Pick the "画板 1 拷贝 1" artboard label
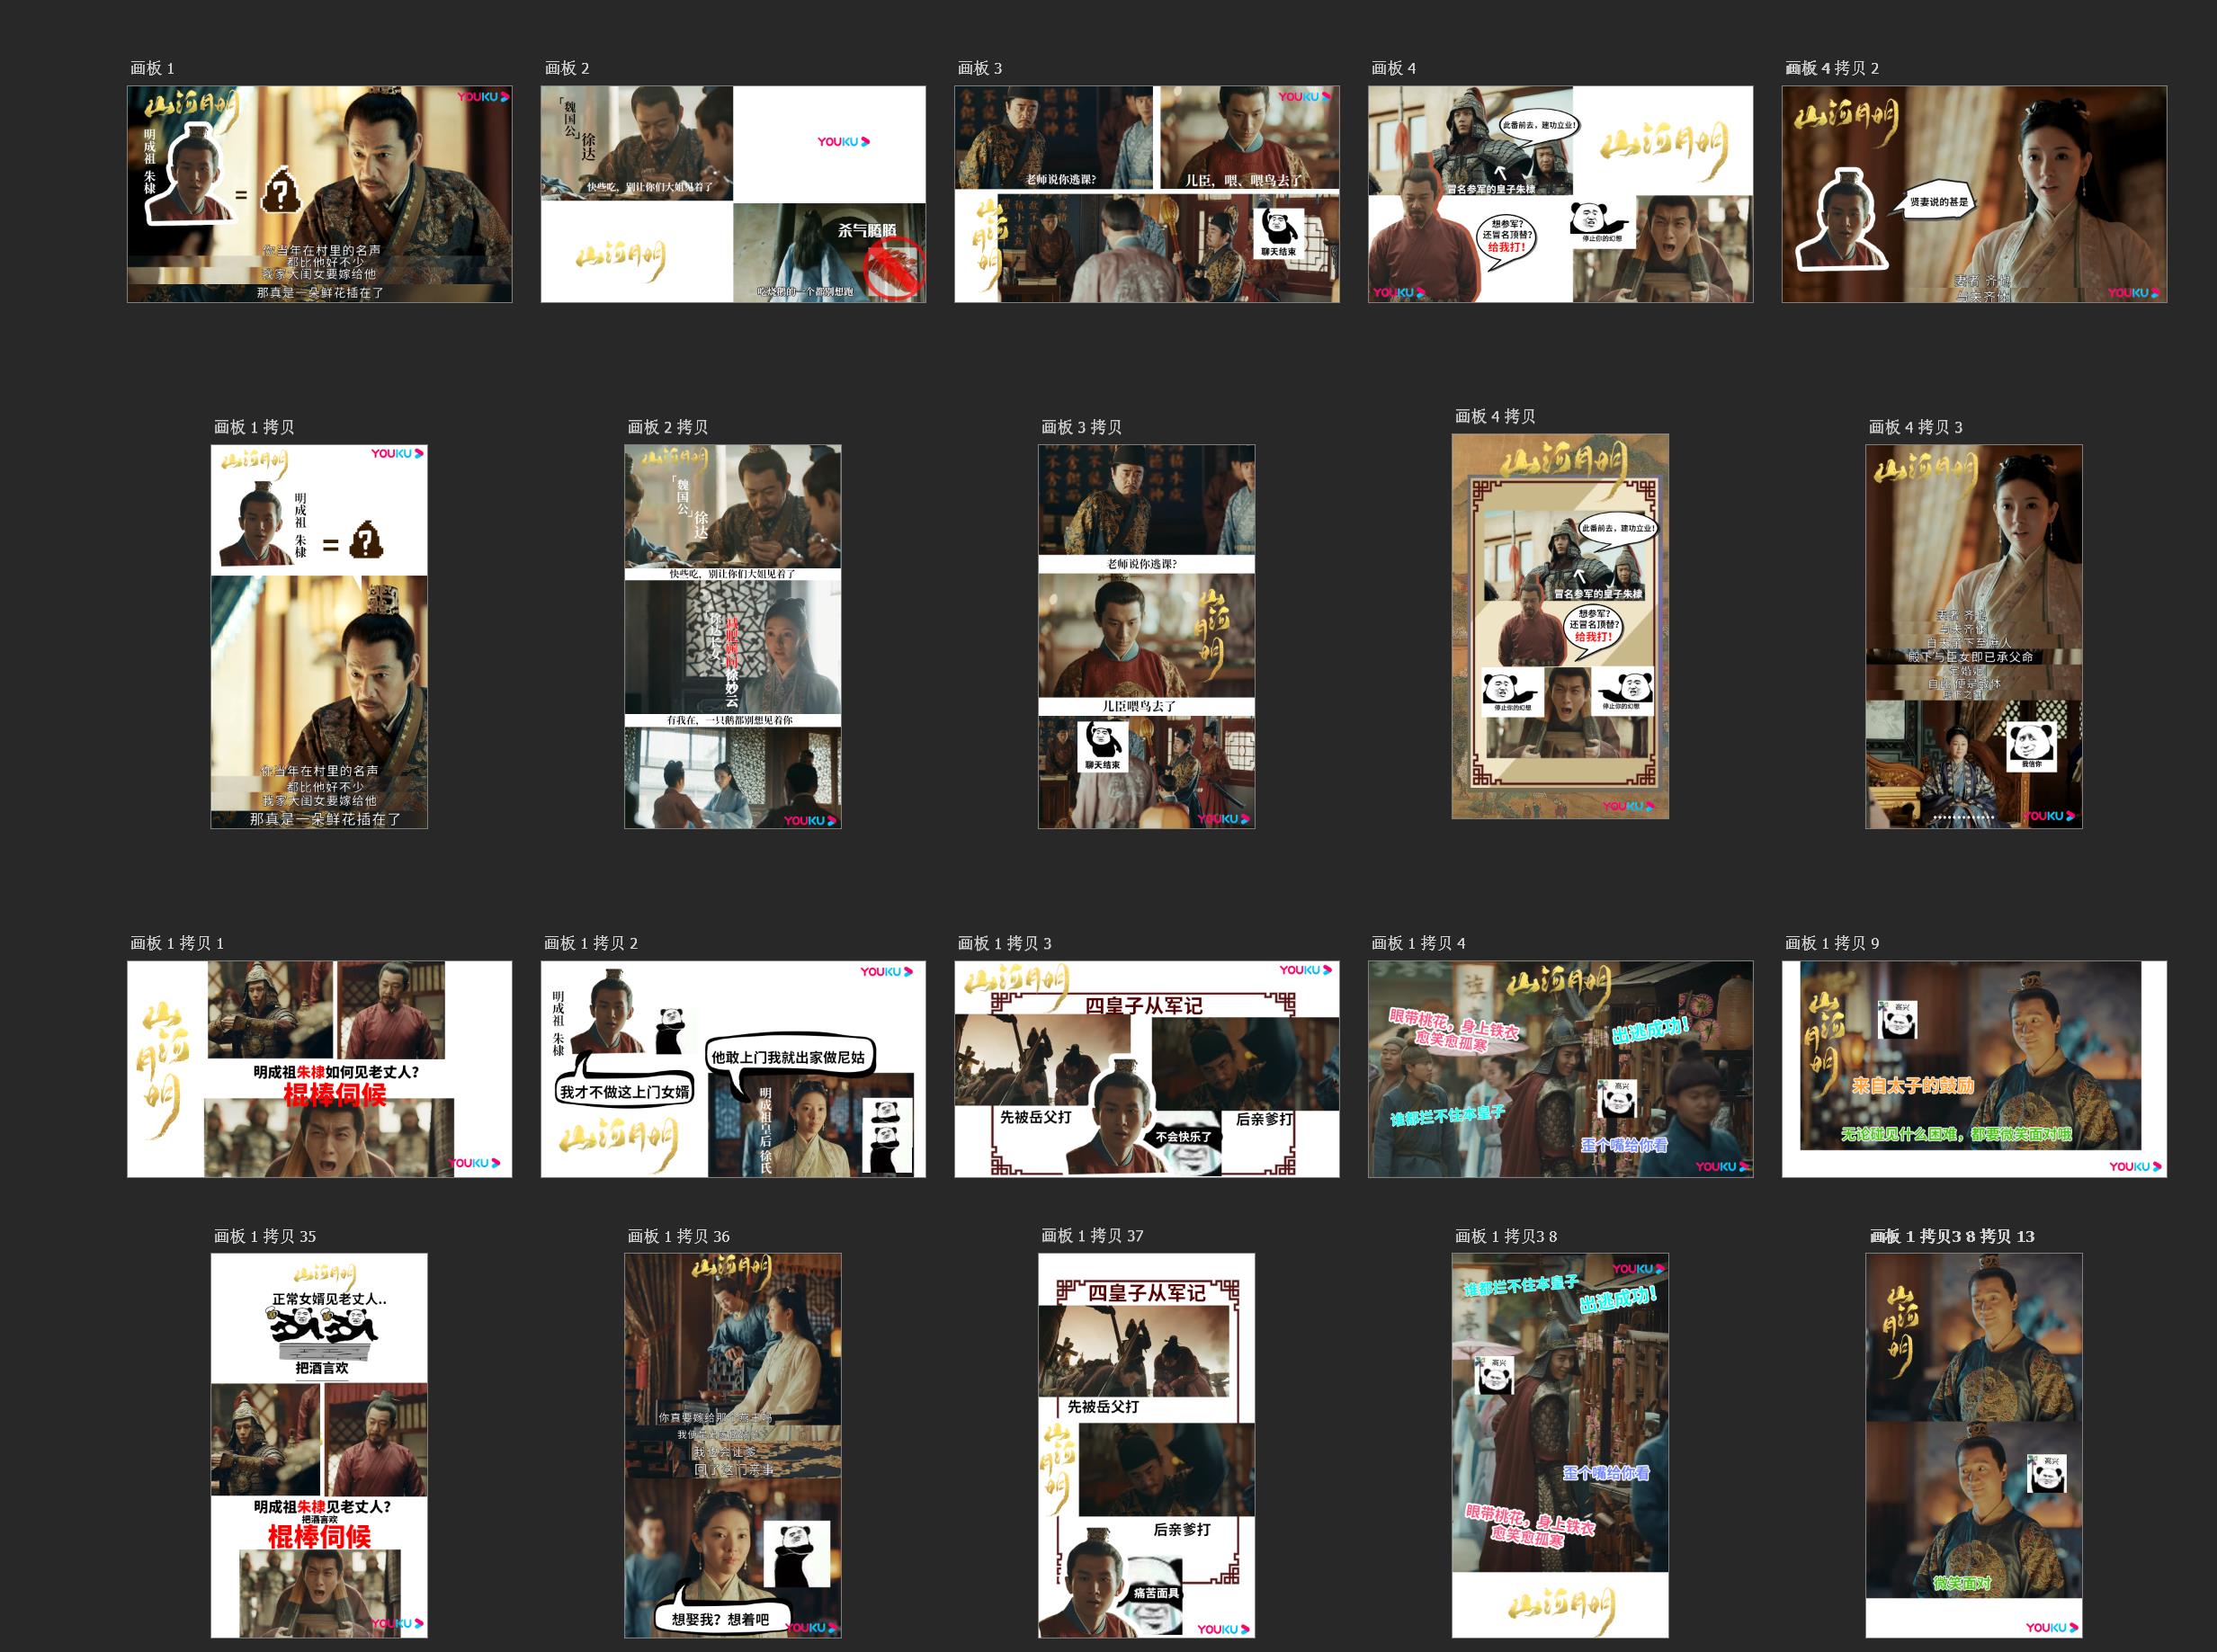This screenshot has width=2217, height=1652. click(x=177, y=943)
